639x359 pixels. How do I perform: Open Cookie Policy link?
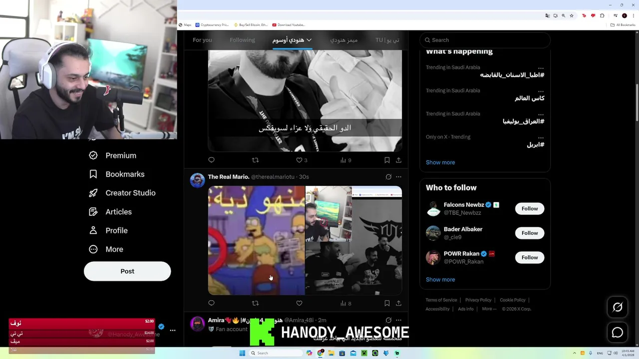513,300
